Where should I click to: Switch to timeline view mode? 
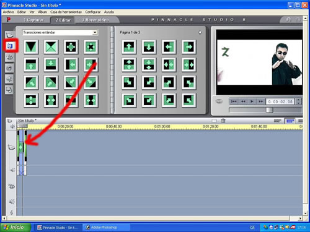point(290,121)
